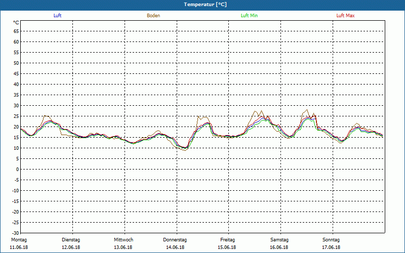This screenshot has width=405, height=253.
Task: Click the 'Temperatur [°C]' chart title
Action: click(206, 5)
